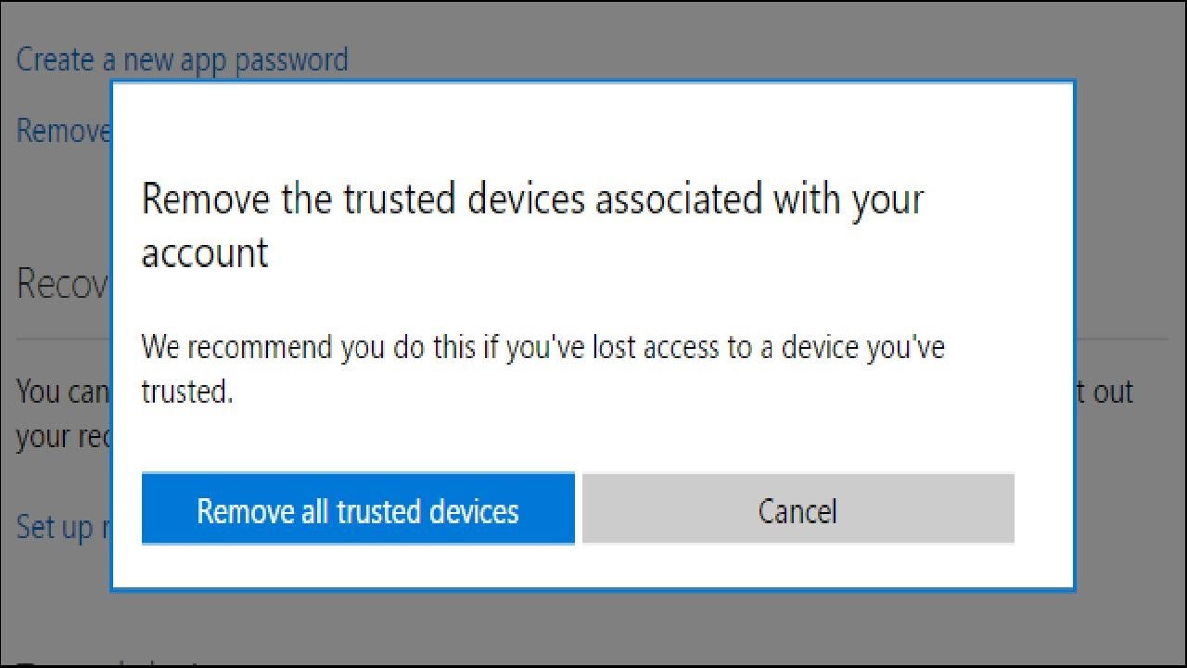Click the word "trusted." ending the dialog description

[x=186, y=392]
